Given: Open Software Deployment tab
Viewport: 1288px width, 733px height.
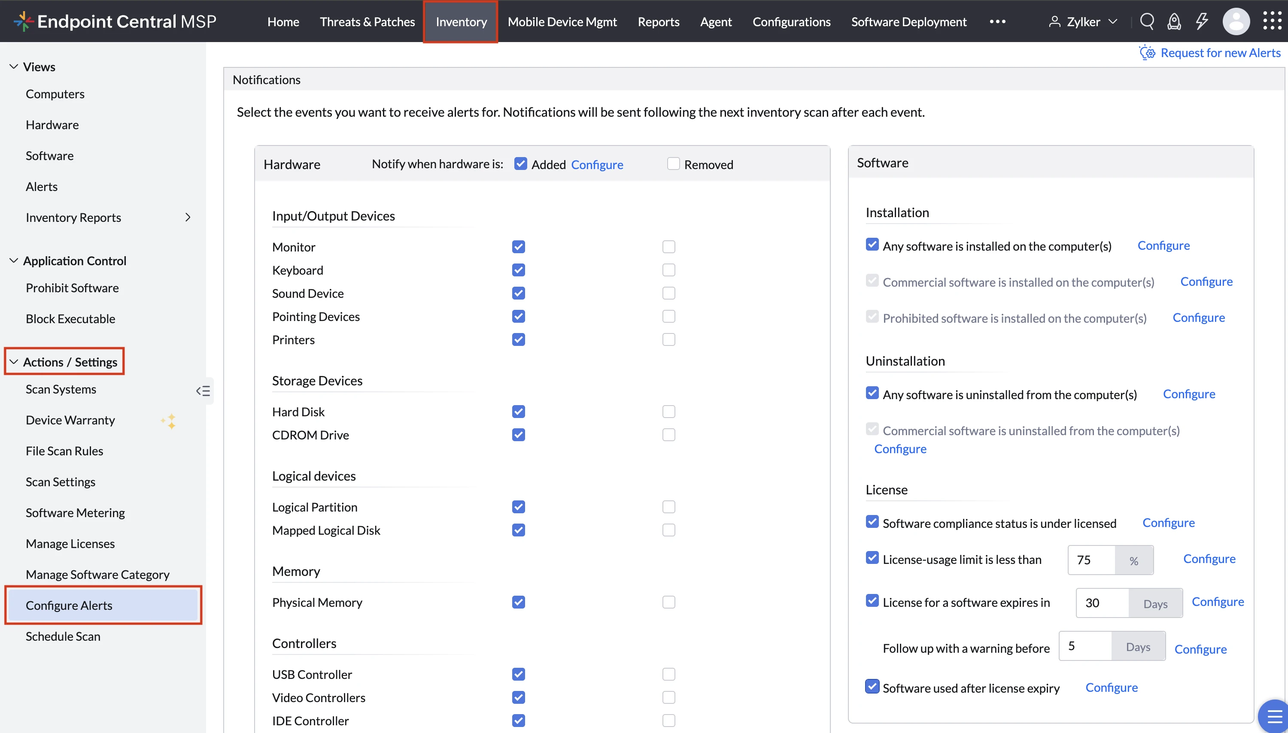Looking at the screenshot, I should point(908,21).
